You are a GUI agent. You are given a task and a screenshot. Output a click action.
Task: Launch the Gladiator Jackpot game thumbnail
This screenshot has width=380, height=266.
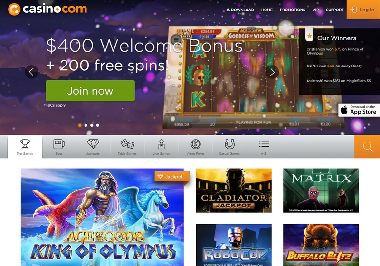pyautogui.click(x=234, y=190)
